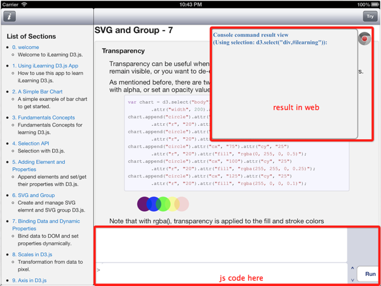Viewport: 381px width, 286px height.
Task: Open 6. SVG and Group section
Action: pyautogui.click(x=34, y=195)
